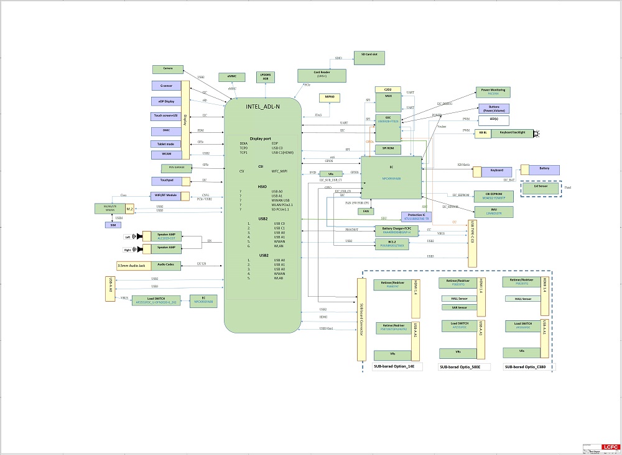Image resolution: width=622 pixels, height=455 pixels.
Task: Select the MIPI60 block
Action: (x=330, y=97)
